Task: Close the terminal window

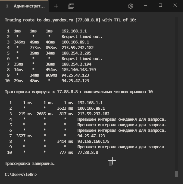Action: tap(175, 5)
